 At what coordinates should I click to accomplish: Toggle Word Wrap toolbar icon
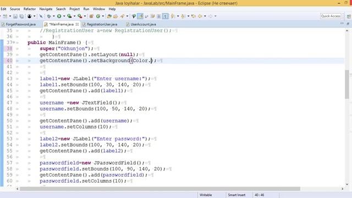tap(147, 16)
